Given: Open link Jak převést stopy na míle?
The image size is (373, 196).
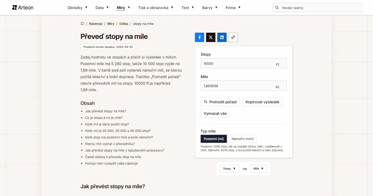Looking at the screenshot, I should (x=106, y=111).
